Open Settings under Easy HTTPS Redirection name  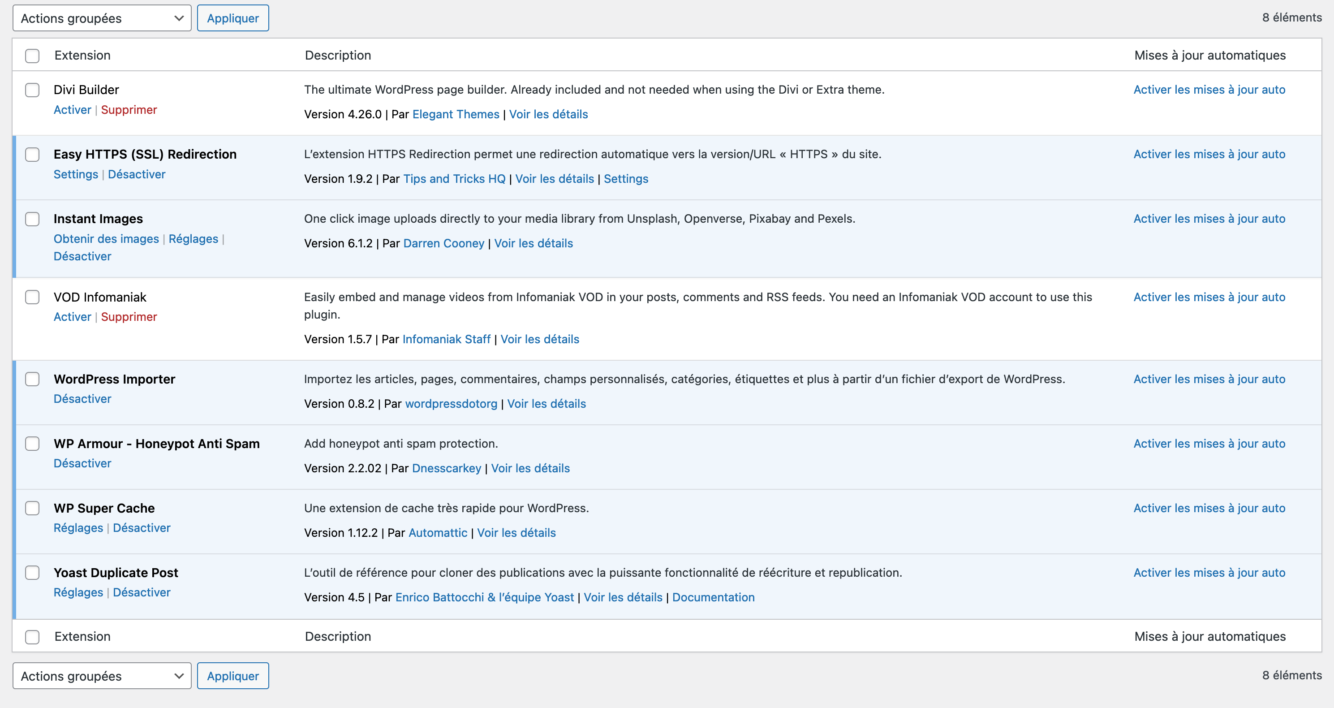pyautogui.click(x=76, y=175)
